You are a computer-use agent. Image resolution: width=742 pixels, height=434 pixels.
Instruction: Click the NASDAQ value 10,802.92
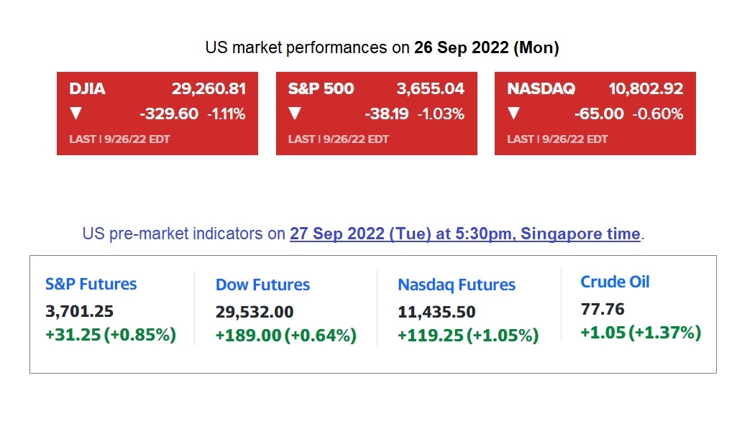point(646,89)
